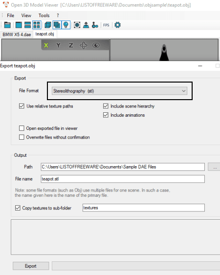The width and height of the screenshot is (220, 275).
Task: Uncheck Include scene hierarchy
Action: (106, 106)
